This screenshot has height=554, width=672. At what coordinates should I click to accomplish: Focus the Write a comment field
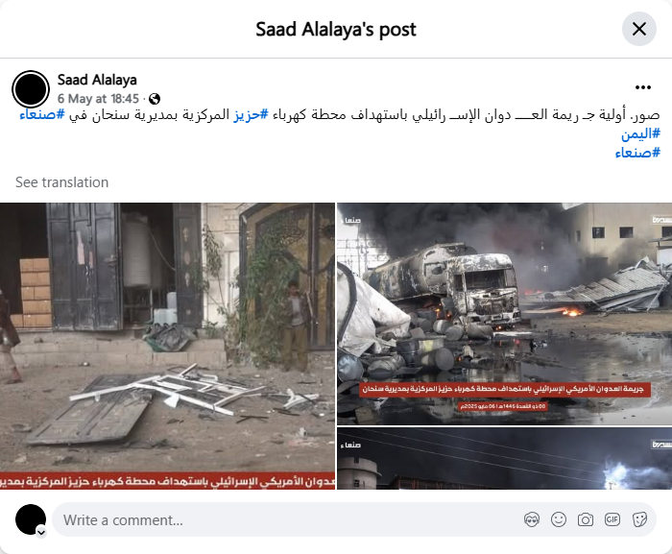pos(287,519)
